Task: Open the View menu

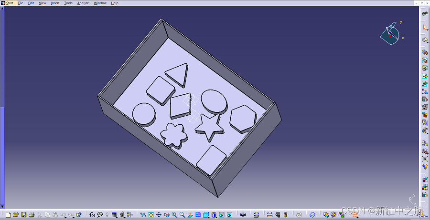Action: pyautogui.click(x=43, y=3)
